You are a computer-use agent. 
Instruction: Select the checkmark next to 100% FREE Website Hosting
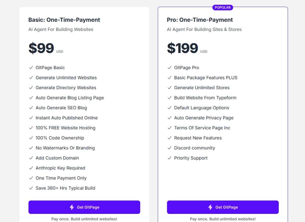(x=31, y=128)
